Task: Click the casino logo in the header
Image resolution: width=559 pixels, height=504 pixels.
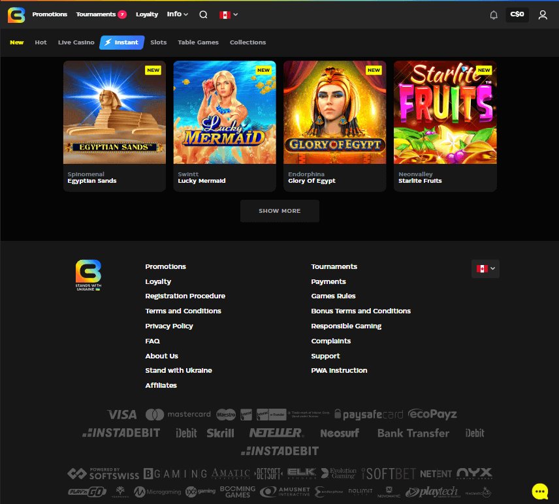Action: click(x=16, y=14)
